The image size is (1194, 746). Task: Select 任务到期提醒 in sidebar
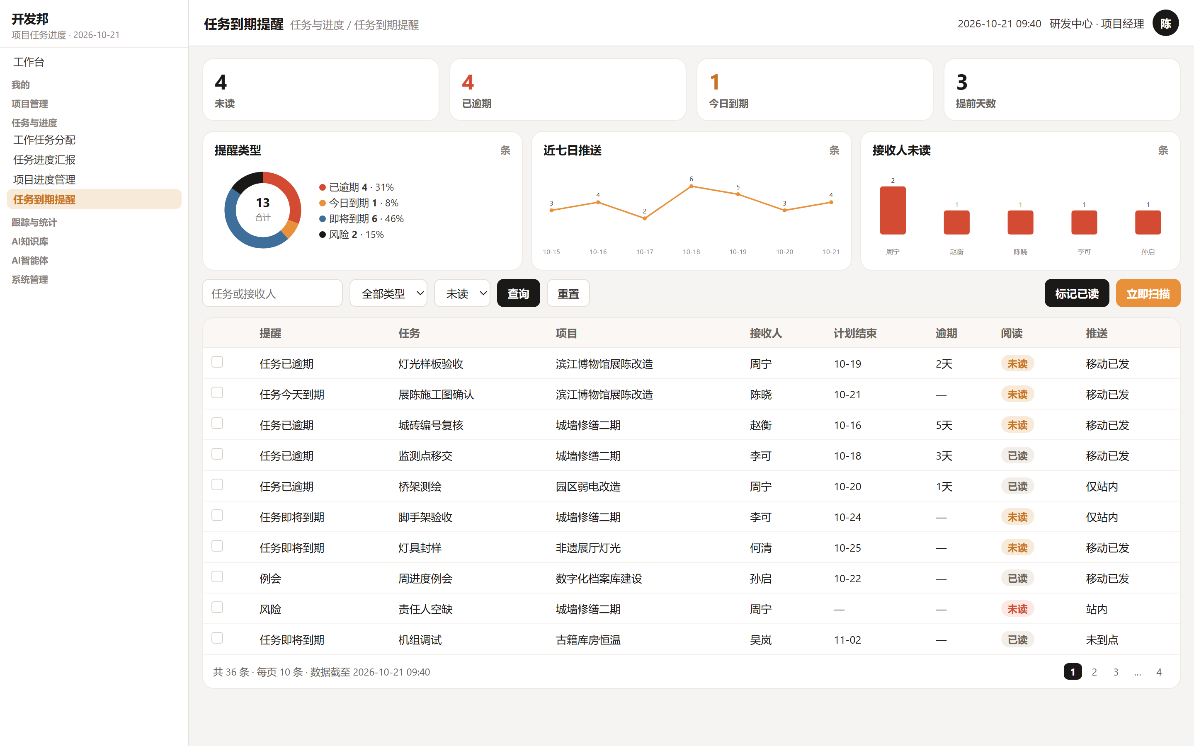pos(94,199)
